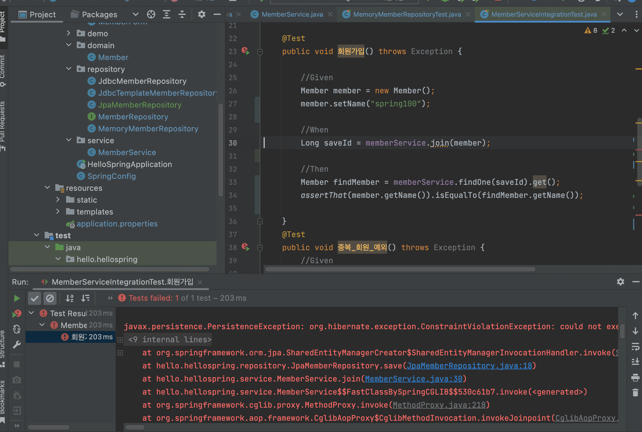Toggle the Show Passed tests checkmark button
Screen dimensions: 642x432
pos(35,298)
